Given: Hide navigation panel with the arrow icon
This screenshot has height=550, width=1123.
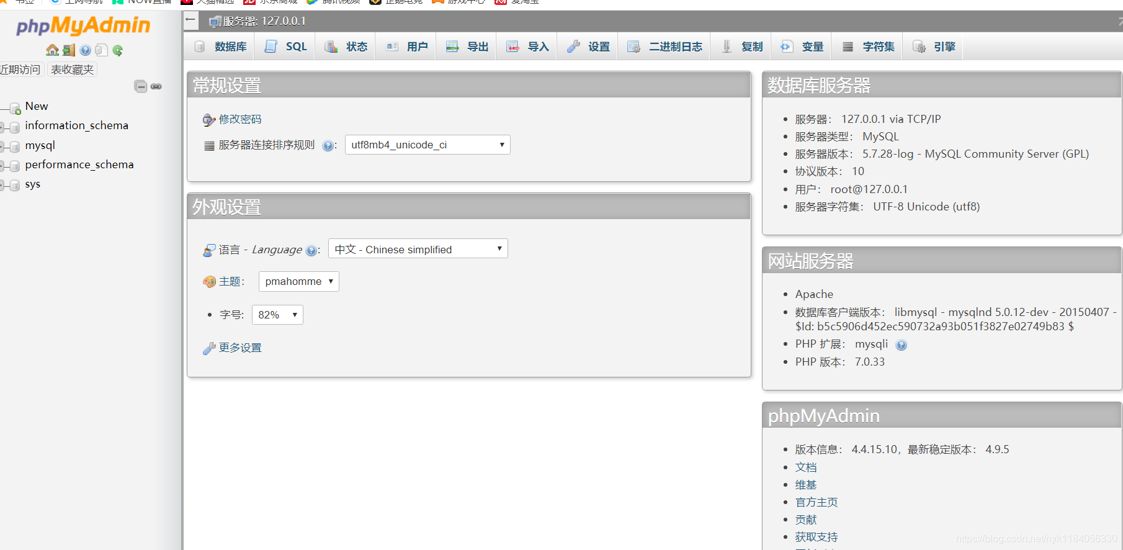Looking at the screenshot, I should coord(190,20).
